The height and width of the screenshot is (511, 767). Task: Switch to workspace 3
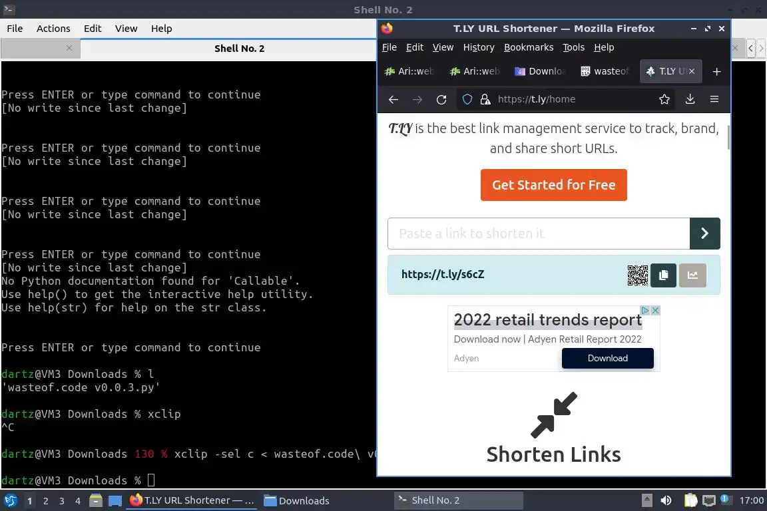pos(62,501)
